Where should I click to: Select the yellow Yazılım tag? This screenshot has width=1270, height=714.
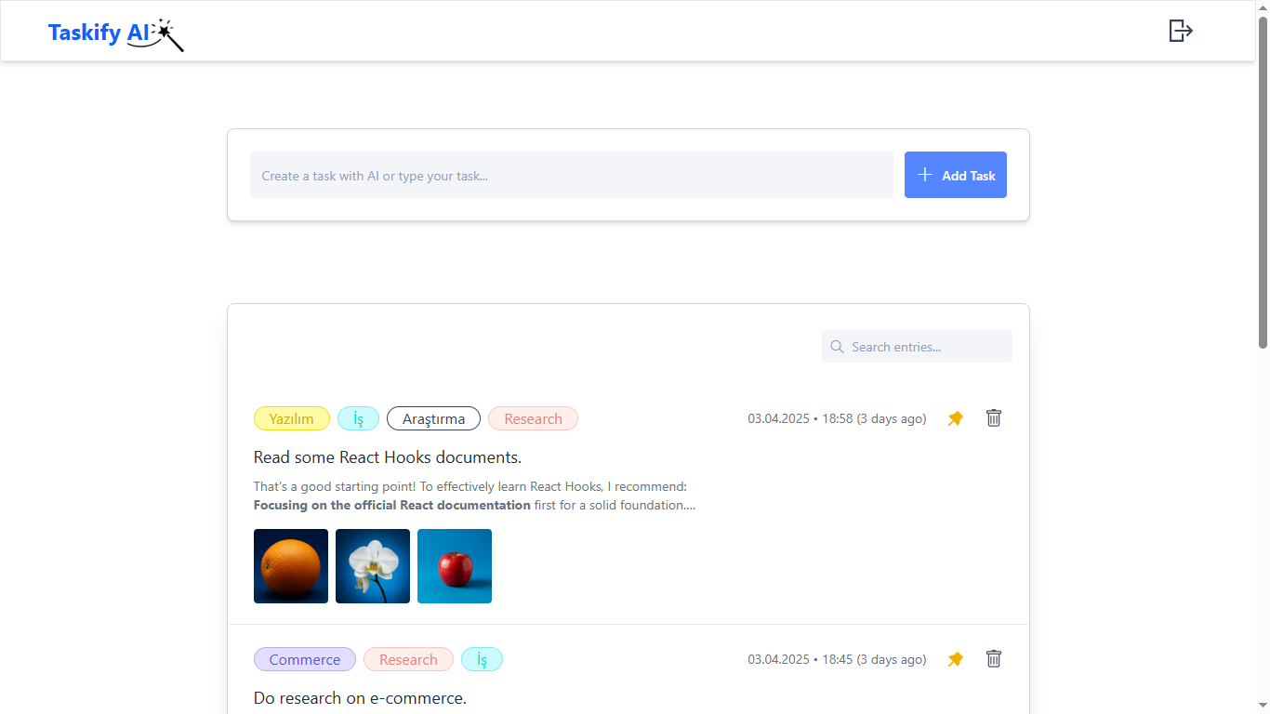pyautogui.click(x=291, y=418)
